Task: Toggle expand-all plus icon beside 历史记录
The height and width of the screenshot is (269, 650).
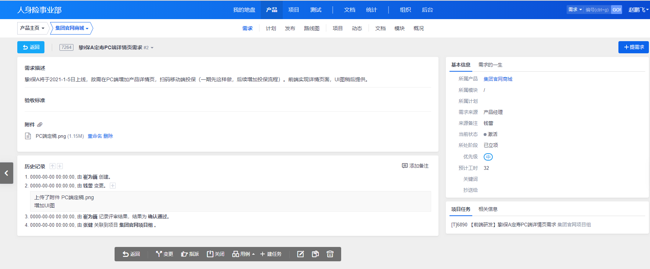Action: [60, 166]
